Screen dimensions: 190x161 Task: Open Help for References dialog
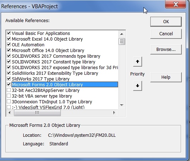[x=166, y=77]
